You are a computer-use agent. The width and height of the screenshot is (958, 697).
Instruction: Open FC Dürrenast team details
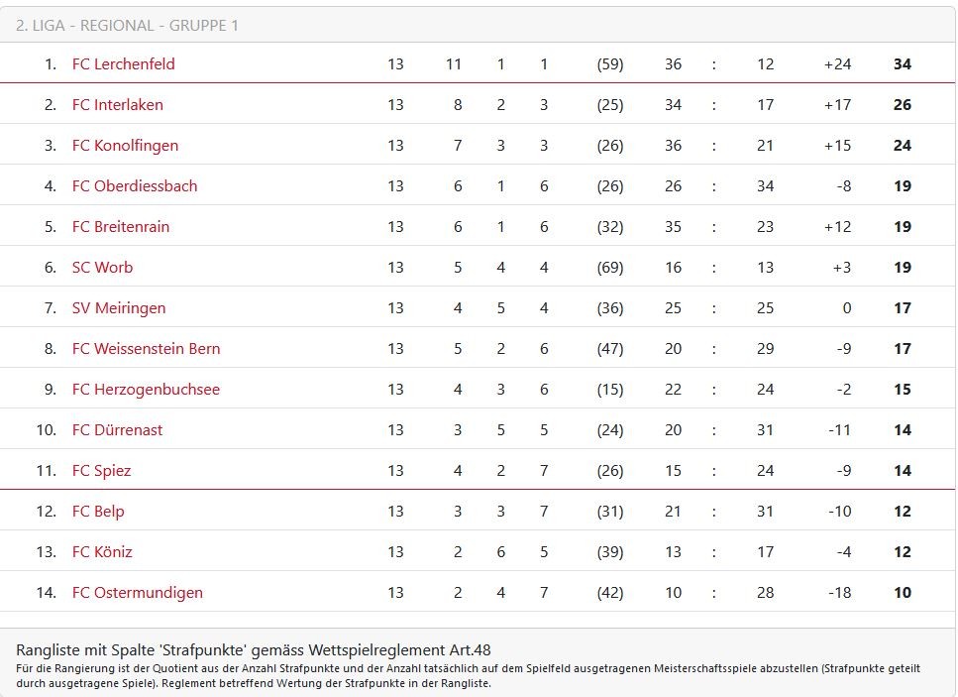point(117,429)
